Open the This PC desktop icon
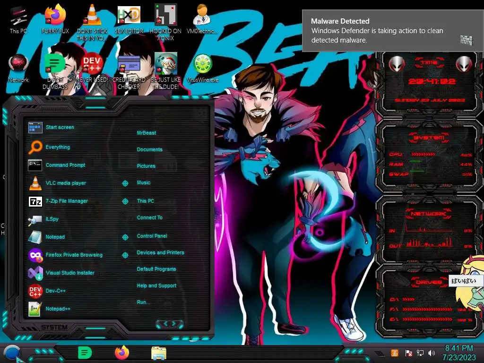484x363 pixels. (x=18, y=19)
